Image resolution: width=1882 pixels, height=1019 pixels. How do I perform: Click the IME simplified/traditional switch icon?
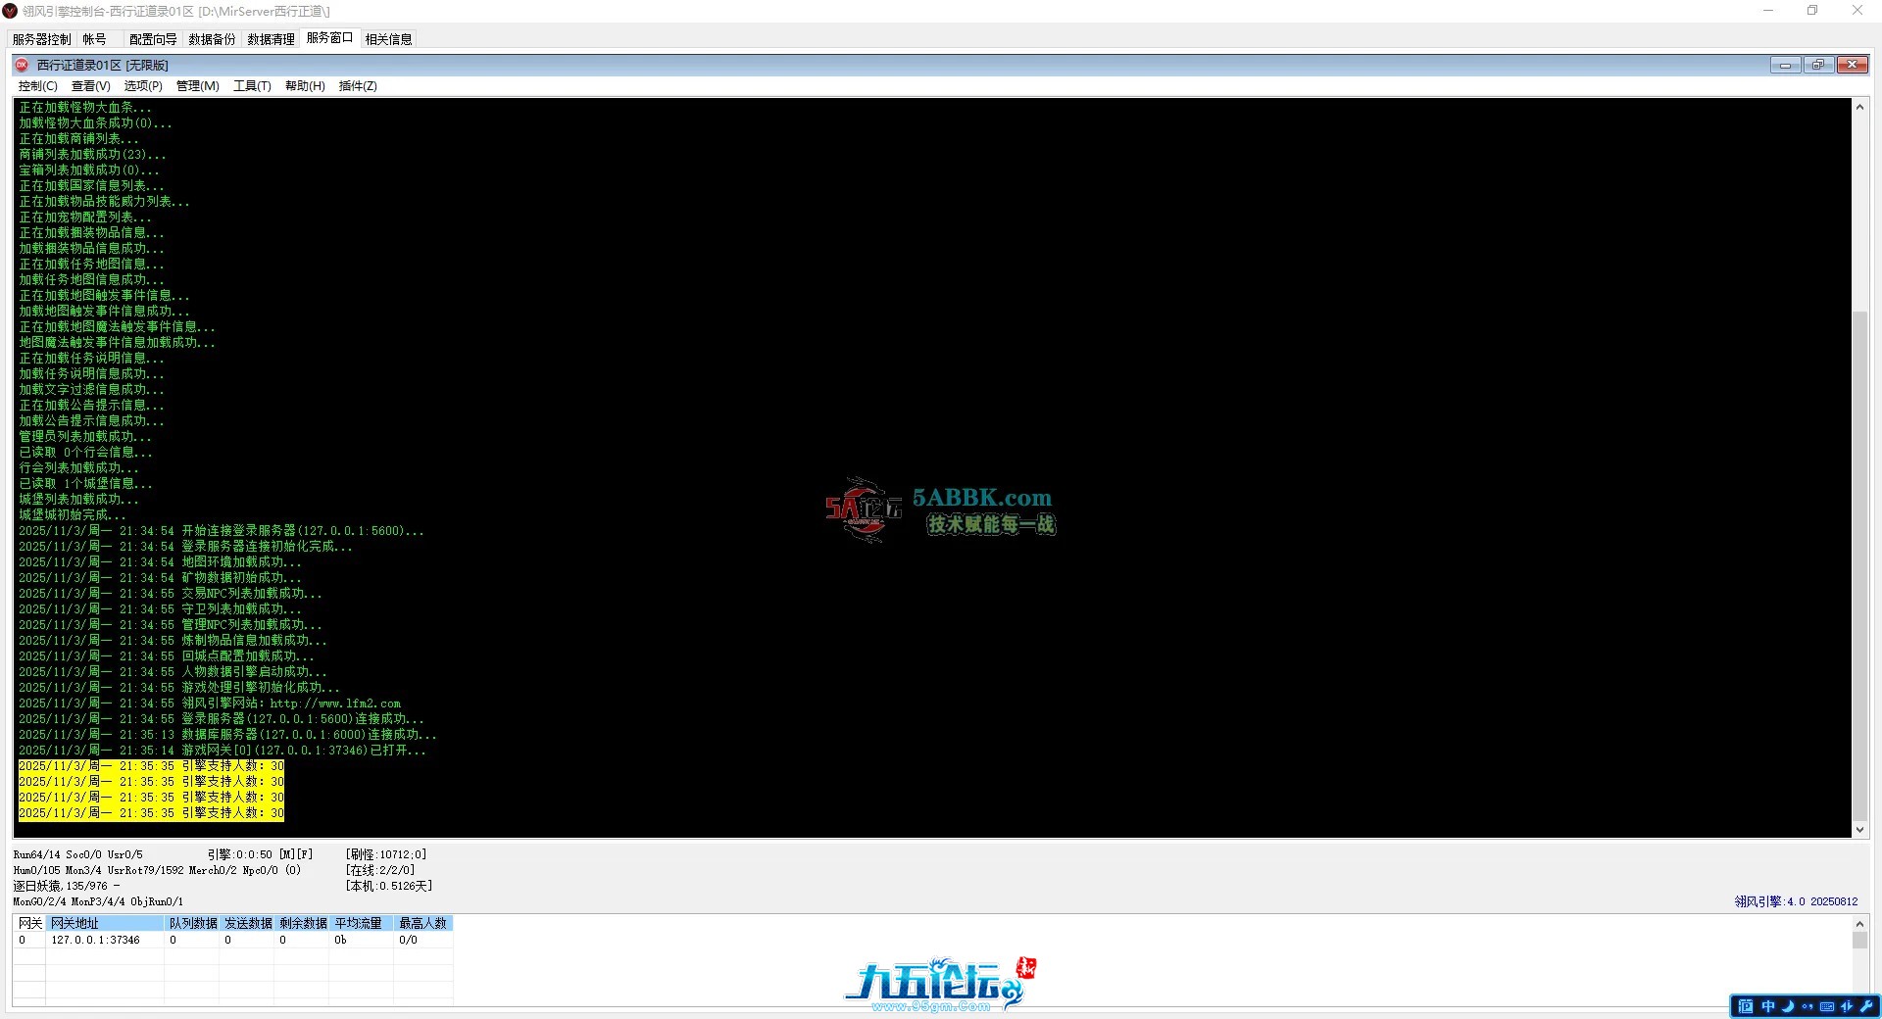[1847, 1006]
